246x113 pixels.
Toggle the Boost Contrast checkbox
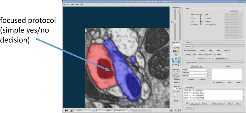point(173,78)
